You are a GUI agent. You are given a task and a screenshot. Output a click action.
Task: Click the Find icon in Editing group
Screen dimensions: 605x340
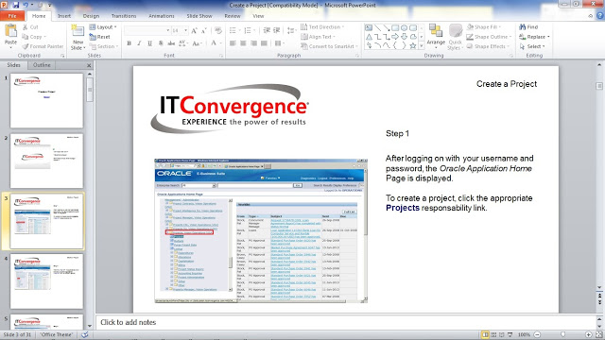(528, 27)
